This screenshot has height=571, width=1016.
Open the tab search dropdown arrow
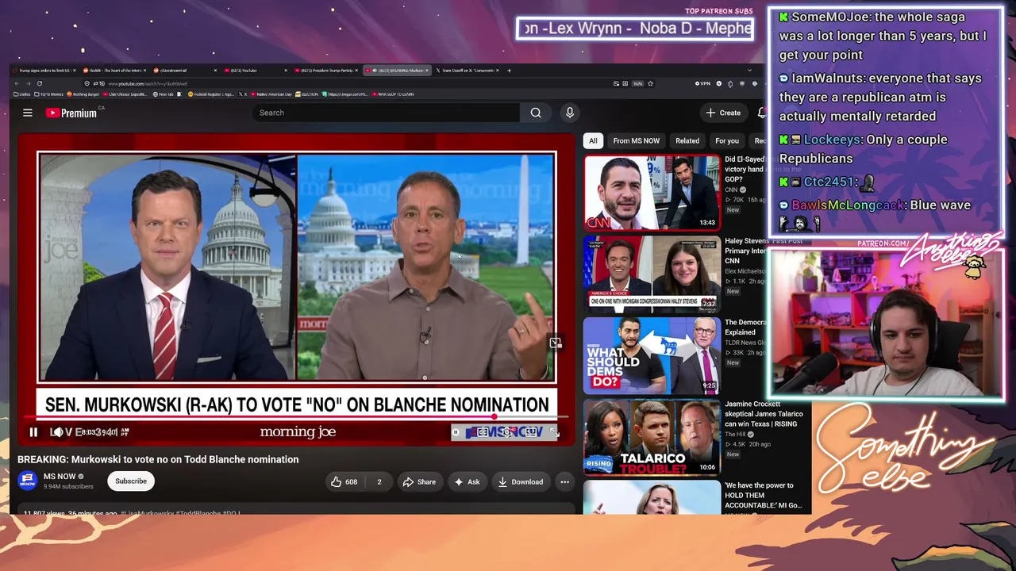[749, 71]
